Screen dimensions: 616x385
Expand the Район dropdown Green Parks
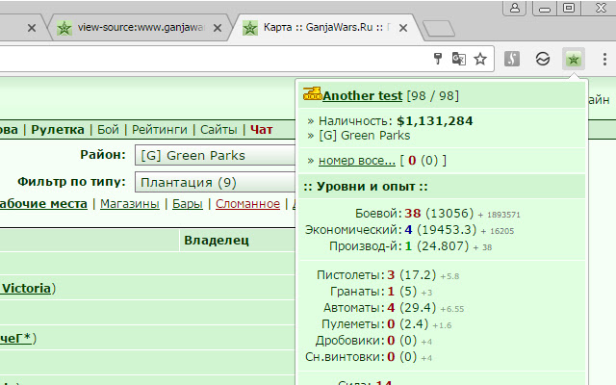click(215, 156)
